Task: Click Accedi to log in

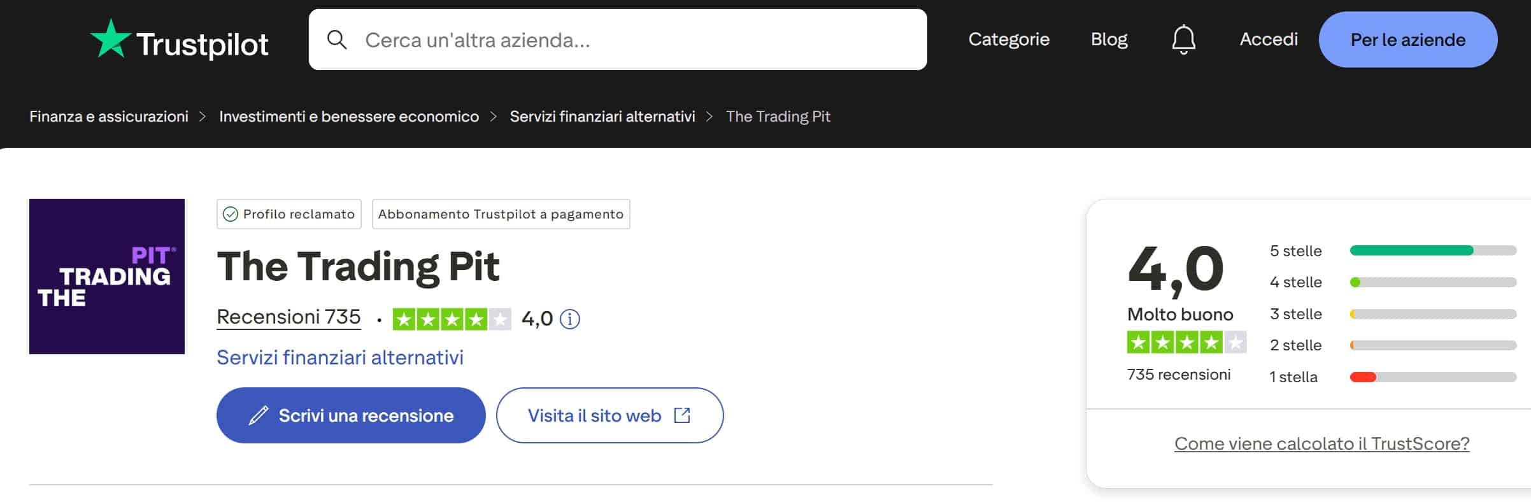Action: pos(1269,39)
